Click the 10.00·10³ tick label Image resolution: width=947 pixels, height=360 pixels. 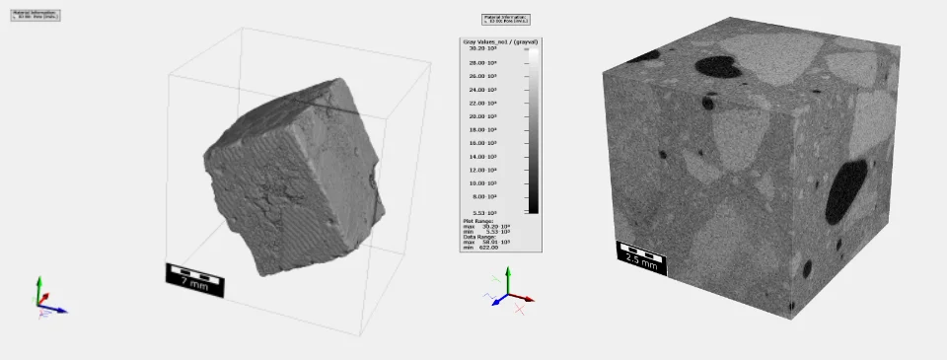[483, 183]
